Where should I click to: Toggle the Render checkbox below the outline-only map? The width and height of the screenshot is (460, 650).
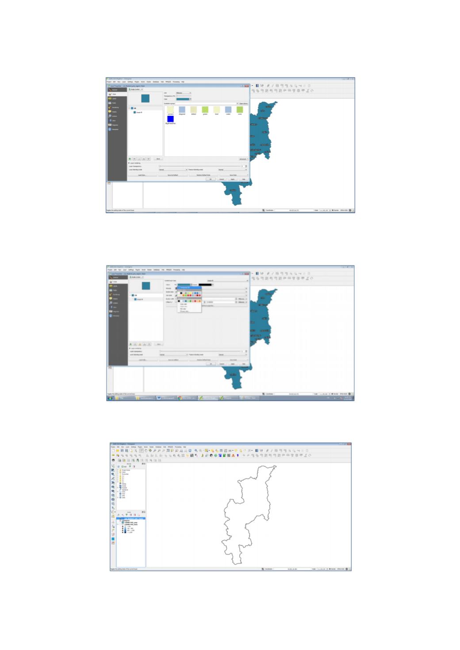tap(330, 569)
